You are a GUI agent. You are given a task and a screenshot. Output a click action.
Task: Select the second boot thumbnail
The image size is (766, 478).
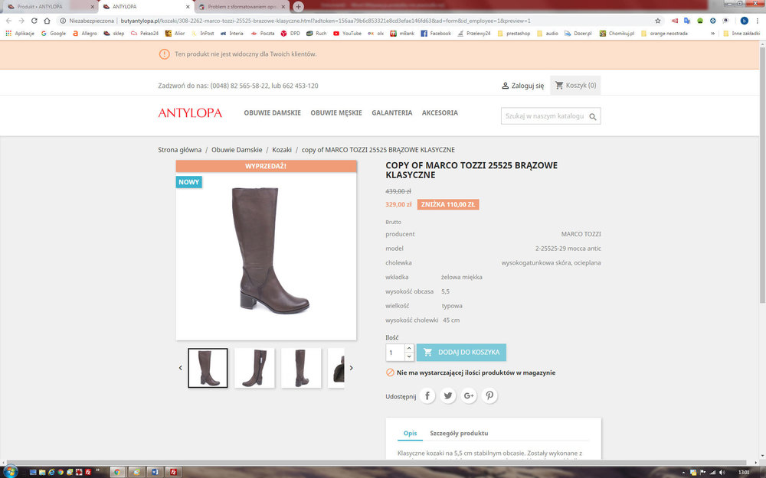(x=254, y=368)
